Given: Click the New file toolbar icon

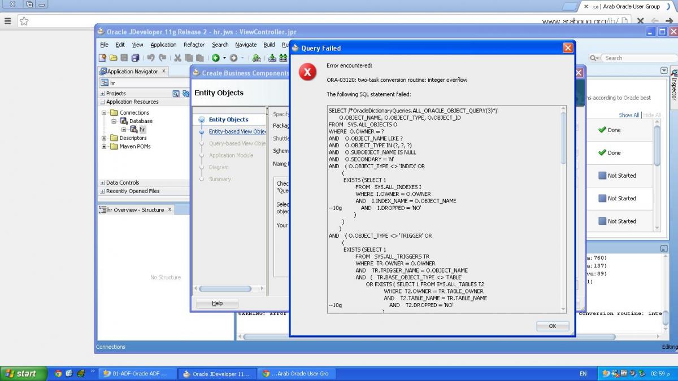Looking at the screenshot, I should pyautogui.click(x=102, y=58).
